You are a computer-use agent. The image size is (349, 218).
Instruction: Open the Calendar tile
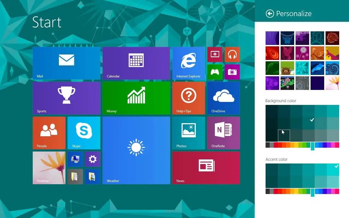[x=136, y=63]
